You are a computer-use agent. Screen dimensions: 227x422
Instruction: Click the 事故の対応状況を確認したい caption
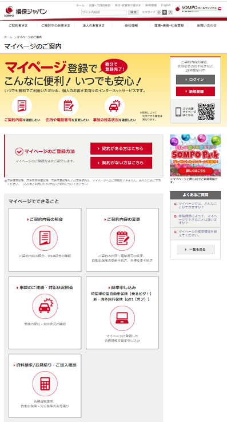(x=115, y=120)
